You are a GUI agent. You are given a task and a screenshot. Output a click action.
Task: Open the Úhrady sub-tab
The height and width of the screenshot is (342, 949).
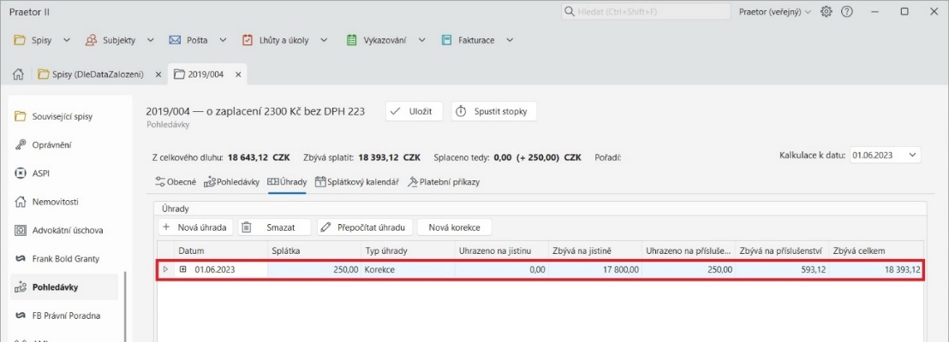pyautogui.click(x=287, y=182)
